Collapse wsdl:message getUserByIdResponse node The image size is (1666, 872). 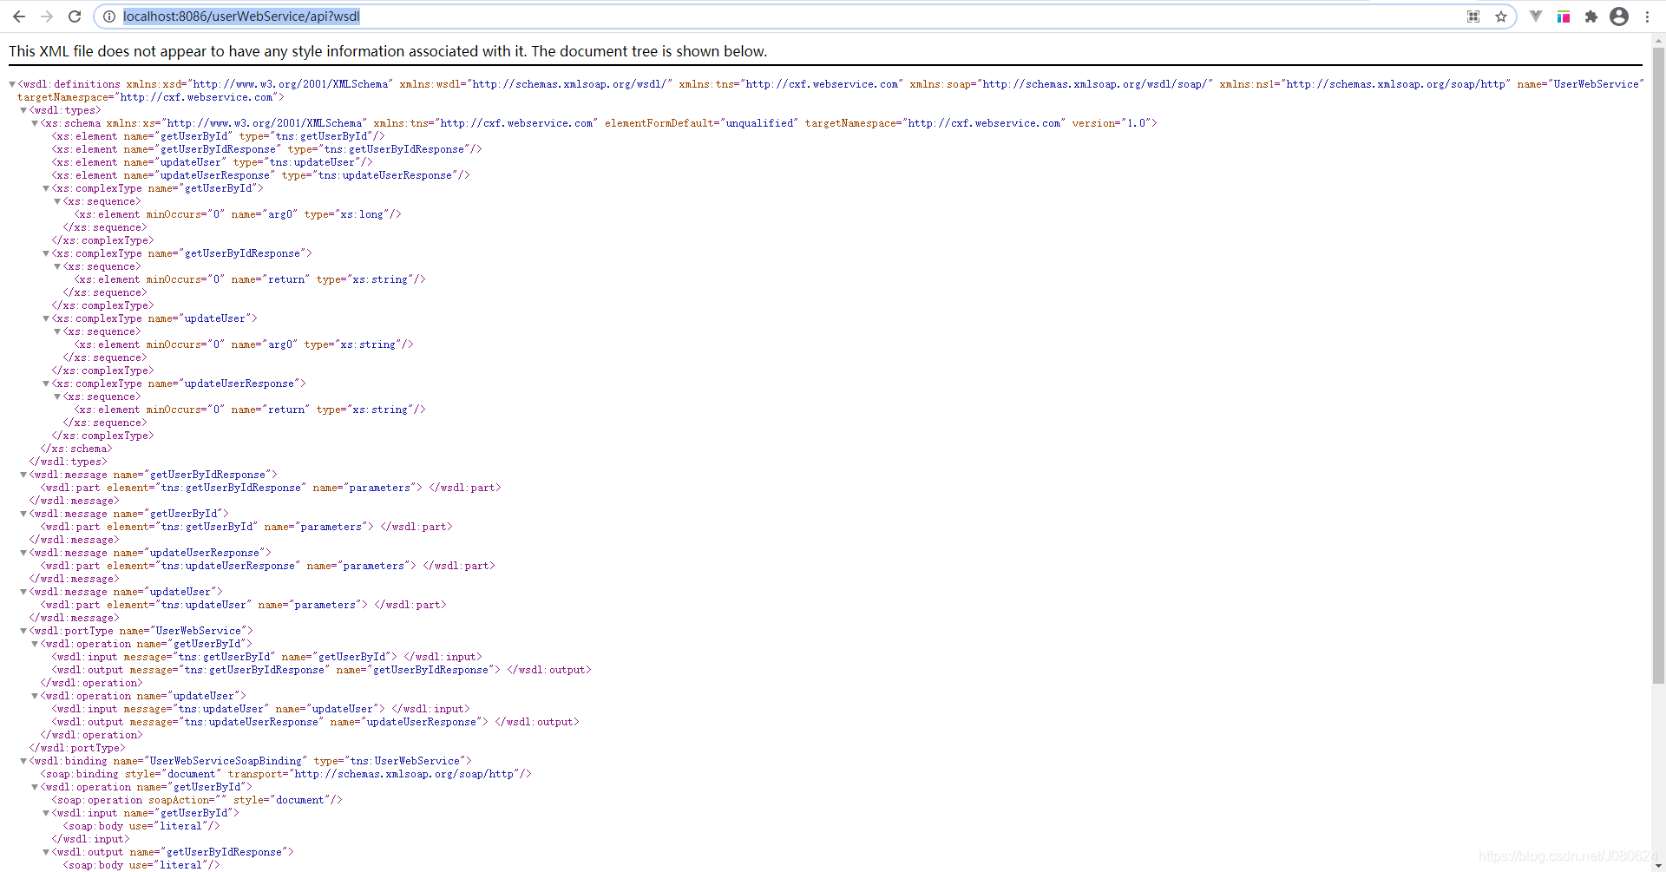23,475
